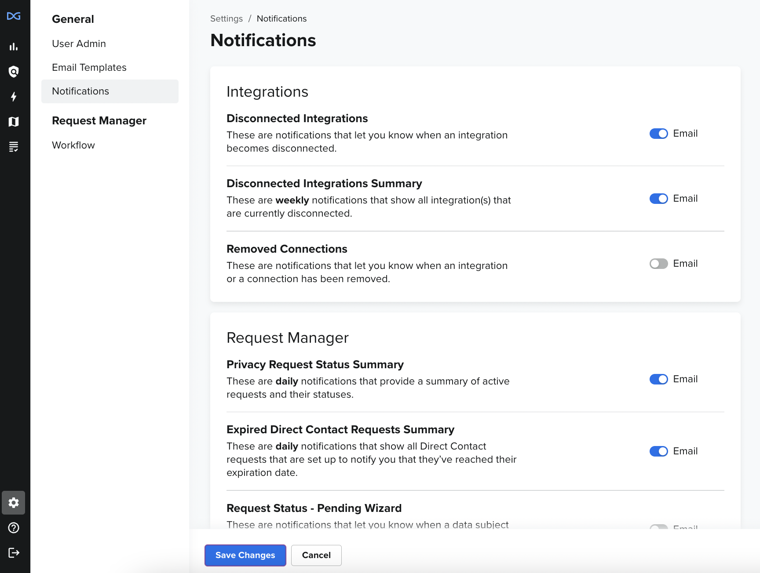
Task: Click the General section heading
Action: pyautogui.click(x=73, y=19)
